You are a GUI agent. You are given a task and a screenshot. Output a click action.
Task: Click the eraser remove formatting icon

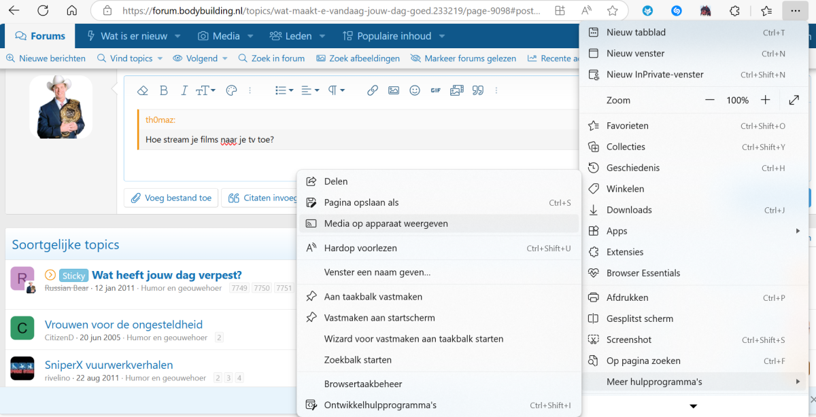click(142, 90)
